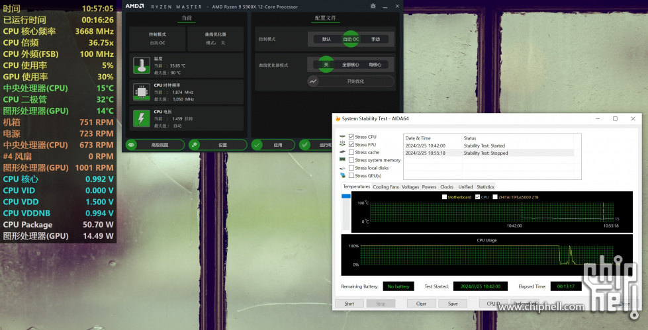Image resolution: width=648 pixels, height=330 pixels.
Task: Click the 00:13:17 elapsed time field
Action: coord(566,286)
